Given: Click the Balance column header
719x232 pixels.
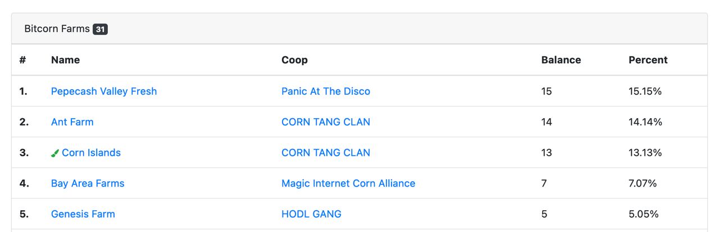Looking at the screenshot, I should [561, 60].
